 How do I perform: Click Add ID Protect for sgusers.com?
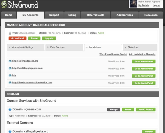pos(146,110)
